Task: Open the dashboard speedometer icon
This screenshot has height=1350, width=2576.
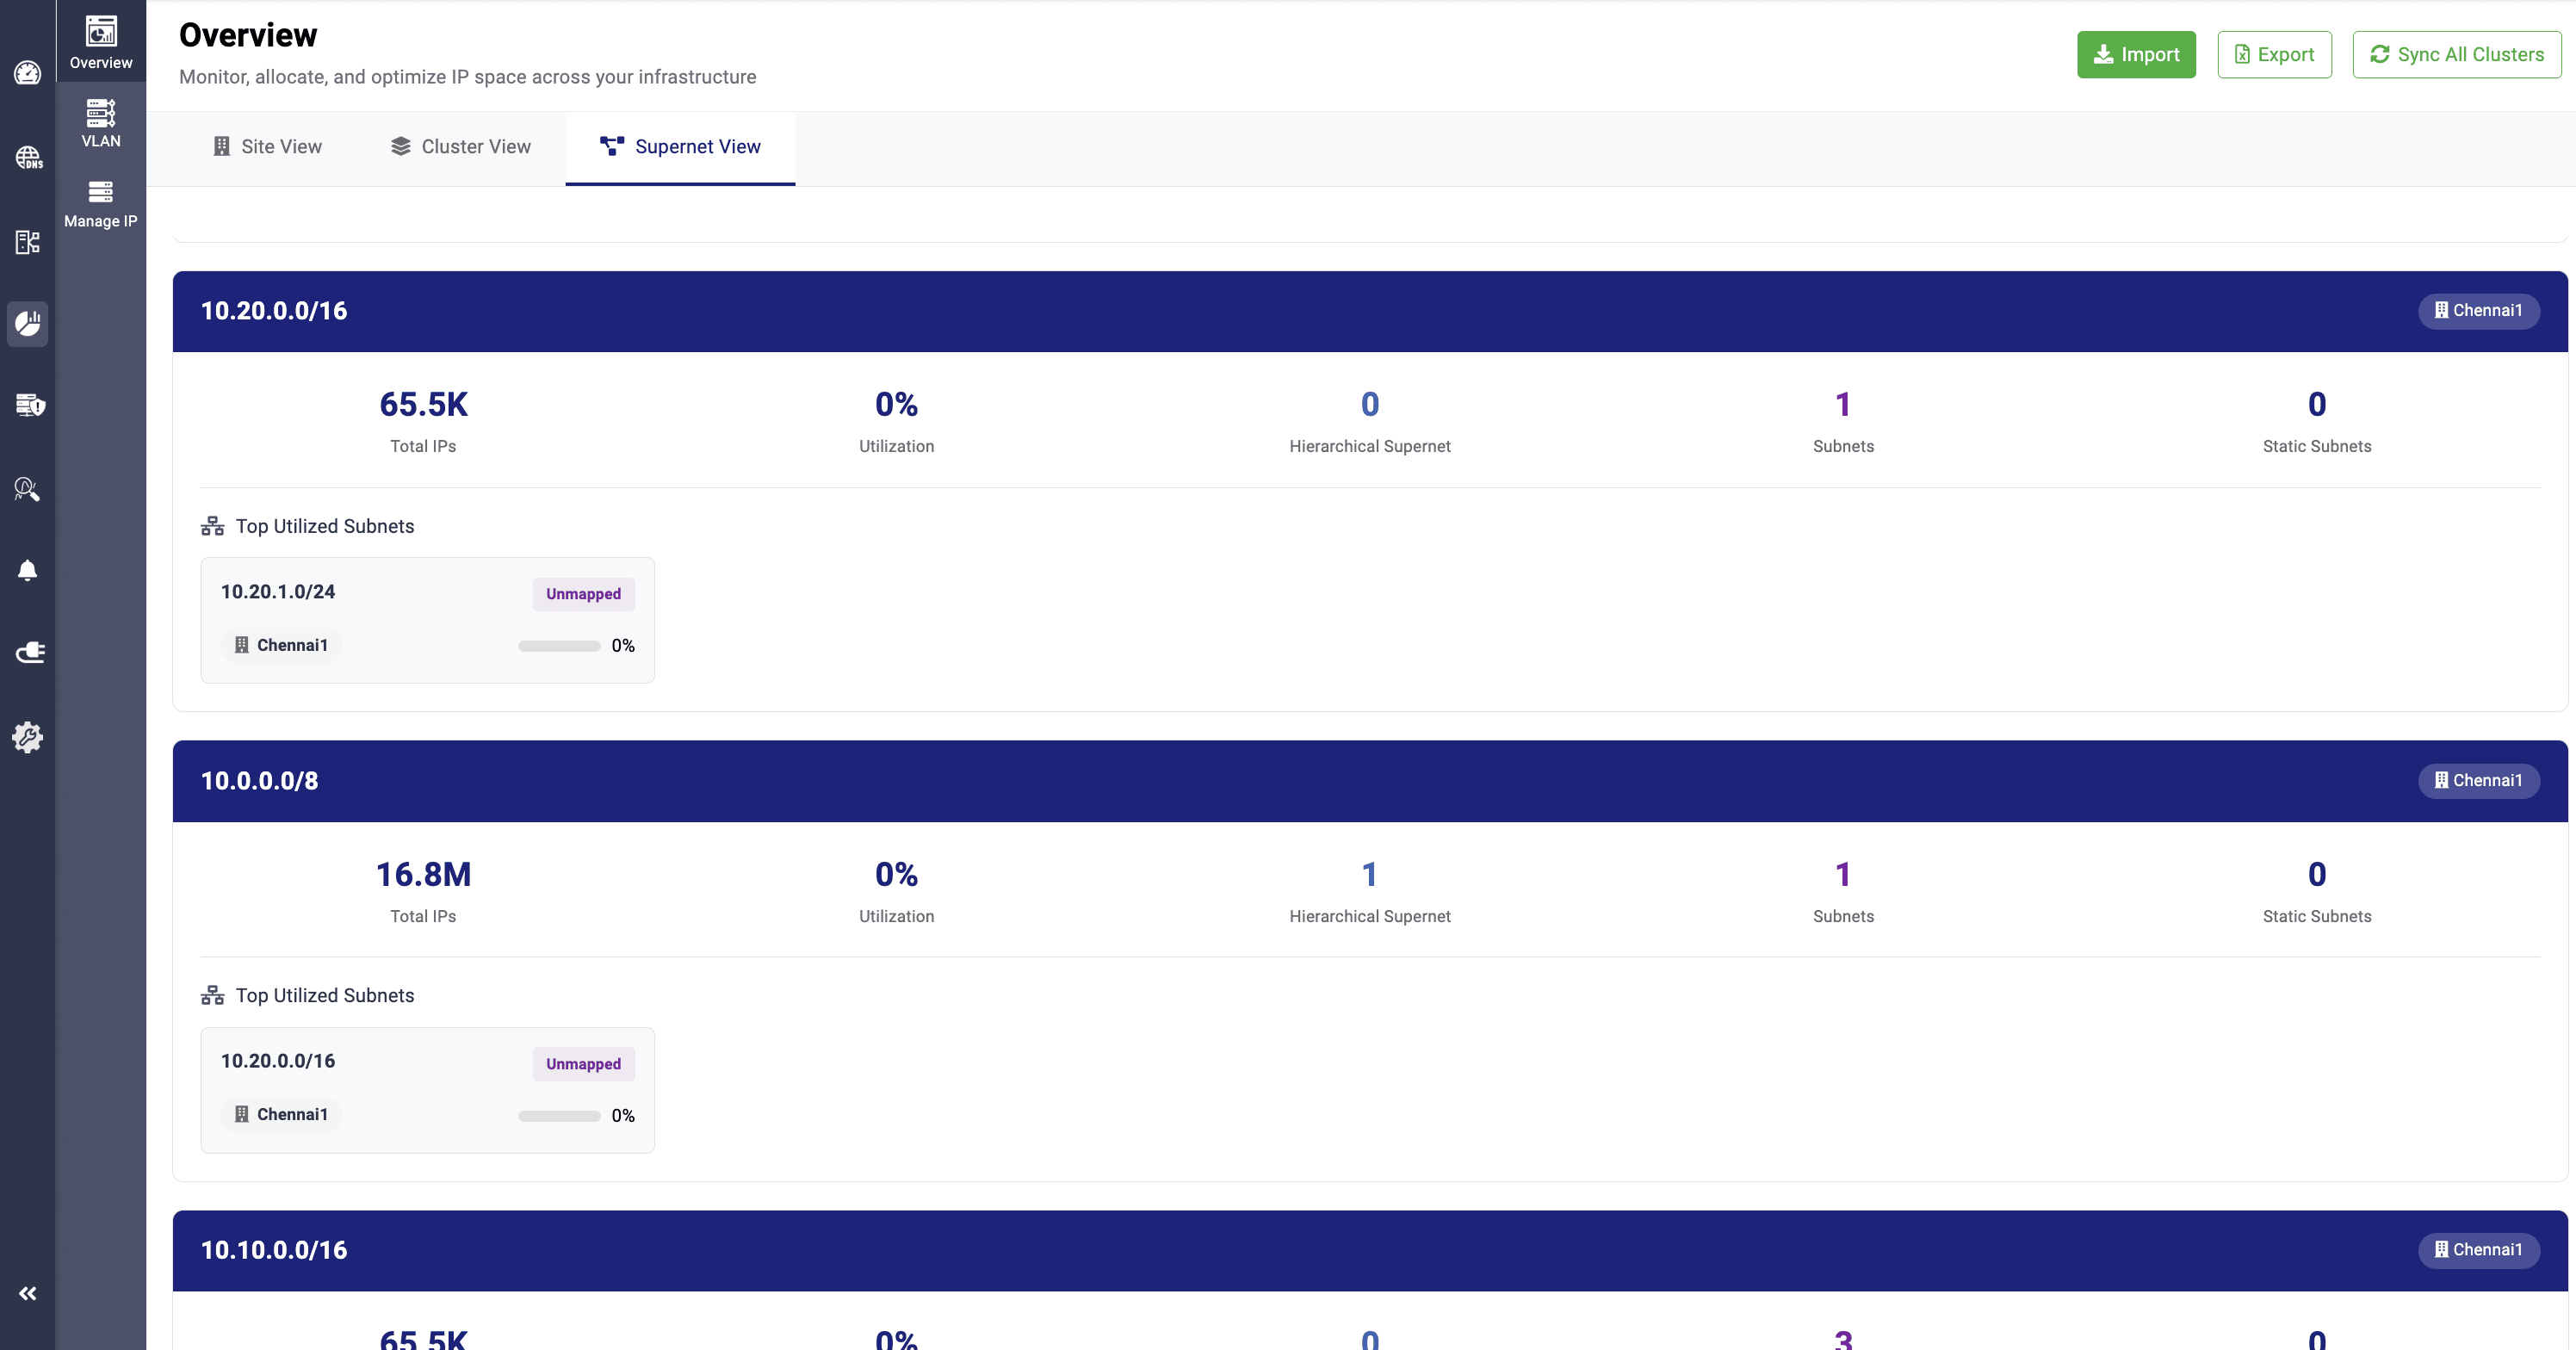Action: 27,73
